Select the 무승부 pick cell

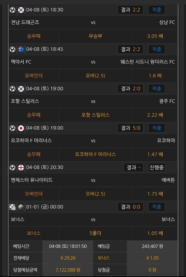click(95, 36)
